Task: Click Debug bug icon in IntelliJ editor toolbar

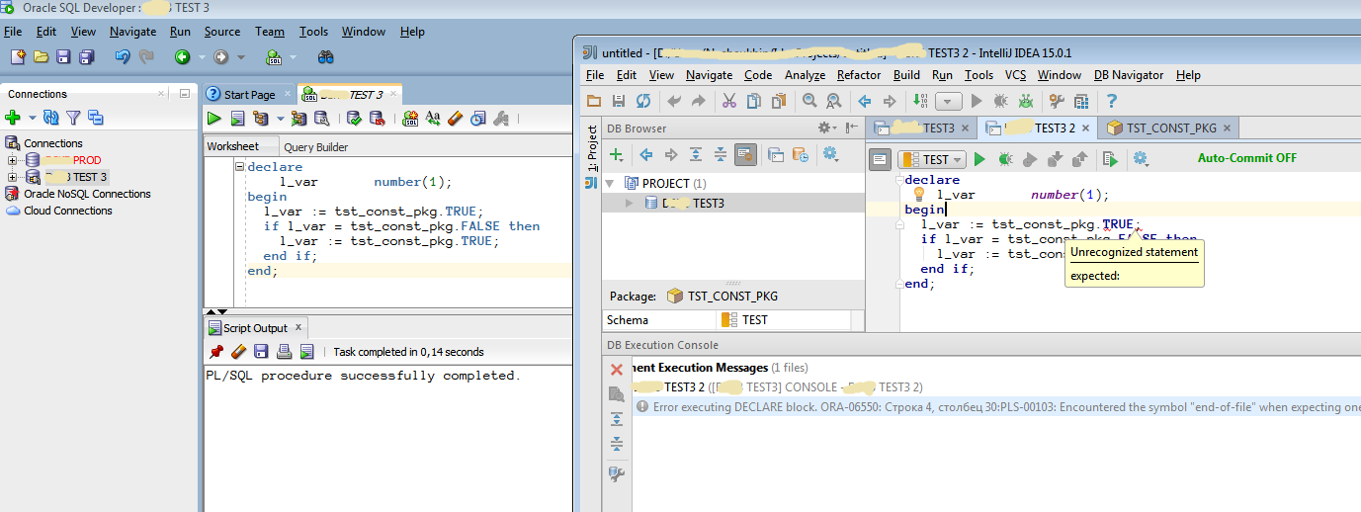Action: [1006, 158]
